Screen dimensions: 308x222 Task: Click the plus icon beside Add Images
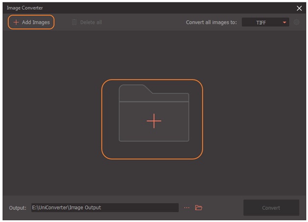[16, 23]
